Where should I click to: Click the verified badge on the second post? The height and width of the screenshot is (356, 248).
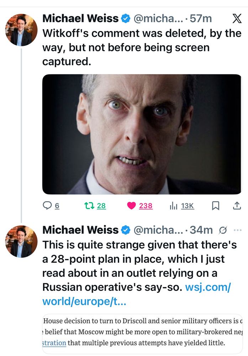coord(126,230)
